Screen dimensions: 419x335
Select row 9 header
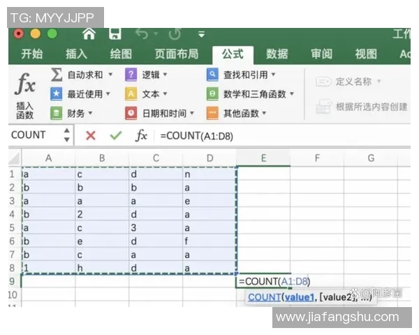coord(12,281)
